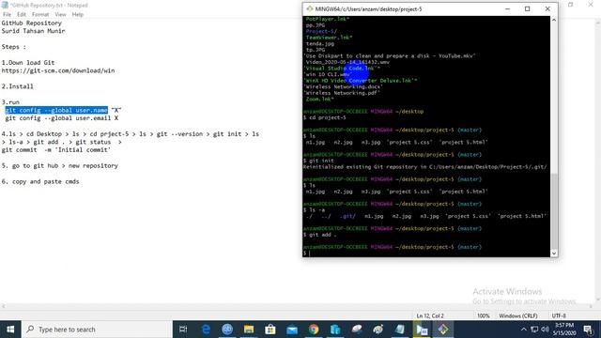Open the Mail app from the taskbar

tap(292, 330)
